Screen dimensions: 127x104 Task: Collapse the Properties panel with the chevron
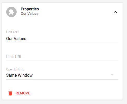(115, 12)
